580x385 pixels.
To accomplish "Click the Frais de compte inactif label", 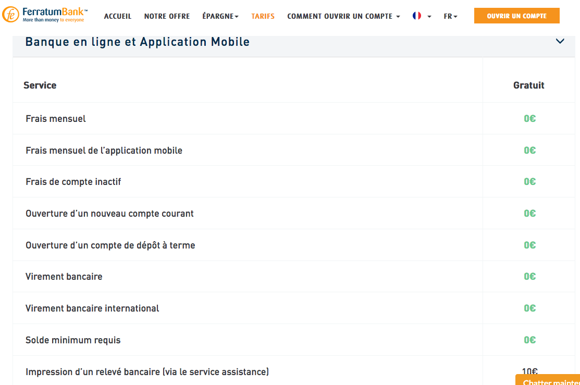I will (x=73, y=182).
